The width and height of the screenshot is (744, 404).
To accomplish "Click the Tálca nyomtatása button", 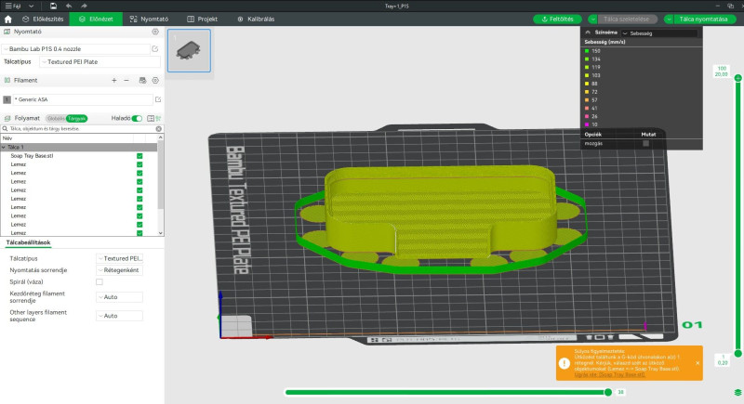I will pos(704,20).
